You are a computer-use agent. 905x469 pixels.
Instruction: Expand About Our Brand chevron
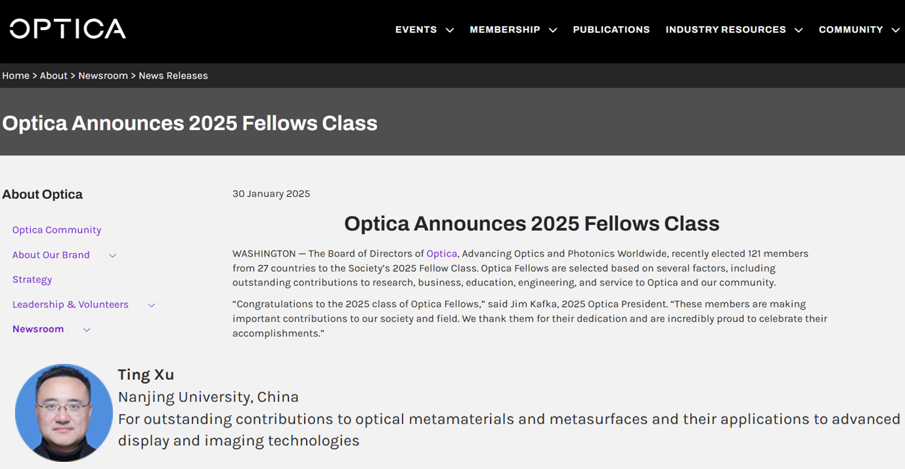(x=113, y=255)
